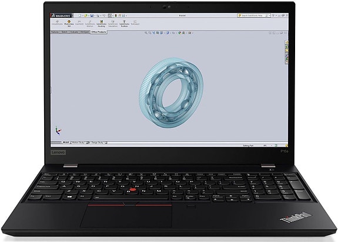The width and height of the screenshot is (338, 242).
Task: Enable the SolidWorks Routing add-in
Action: point(102,23)
